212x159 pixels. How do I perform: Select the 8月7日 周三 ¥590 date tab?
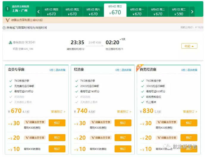click(x=179, y=12)
